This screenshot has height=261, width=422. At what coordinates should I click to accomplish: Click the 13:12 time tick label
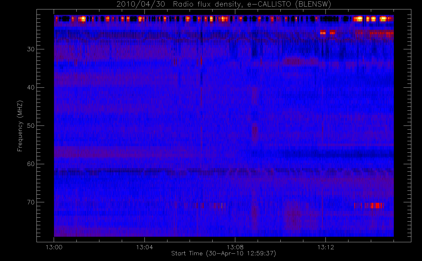[325, 247]
